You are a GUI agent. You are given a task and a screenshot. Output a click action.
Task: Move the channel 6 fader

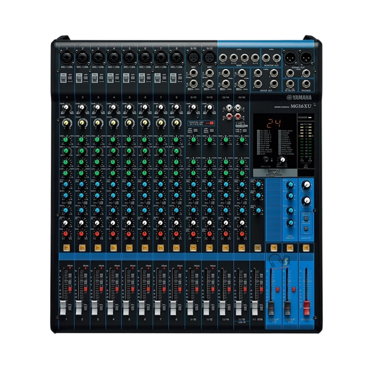(x=142, y=308)
